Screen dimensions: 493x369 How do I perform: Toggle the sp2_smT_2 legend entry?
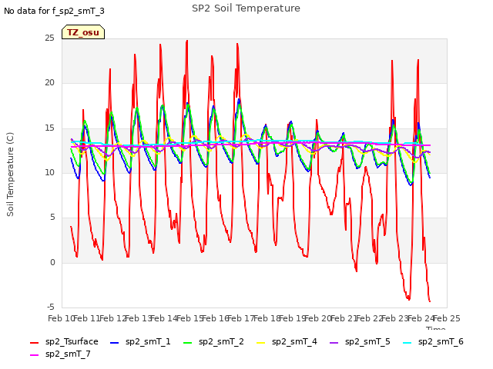pyautogui.click(x=213, y=341)
